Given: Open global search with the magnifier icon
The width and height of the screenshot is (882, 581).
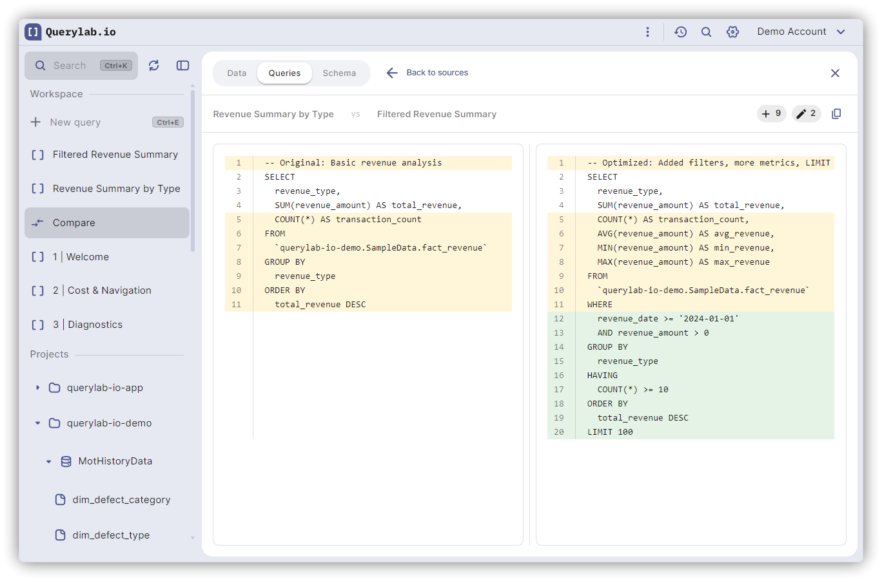Looking at the screenshot, I should coord(706,31).
